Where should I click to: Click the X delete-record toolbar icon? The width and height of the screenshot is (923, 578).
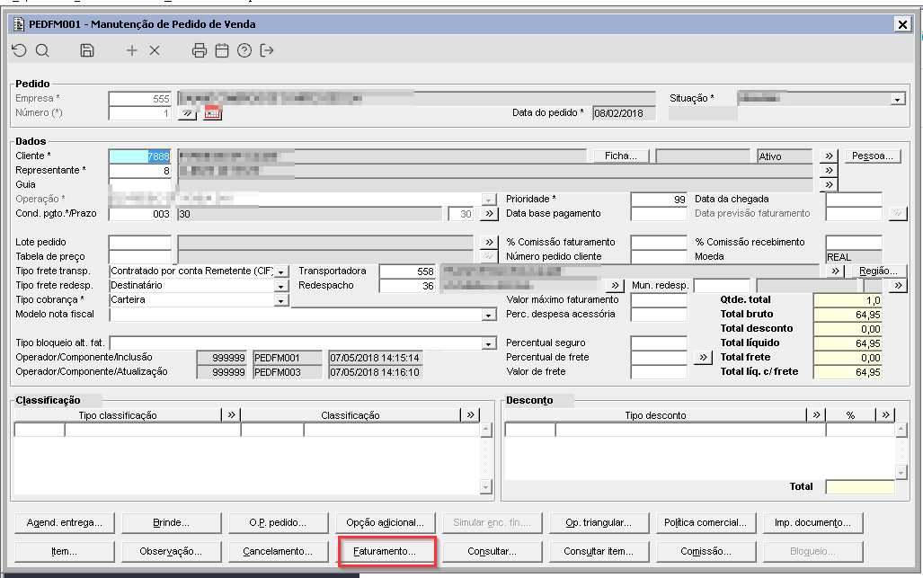click(x=155, y=50)
